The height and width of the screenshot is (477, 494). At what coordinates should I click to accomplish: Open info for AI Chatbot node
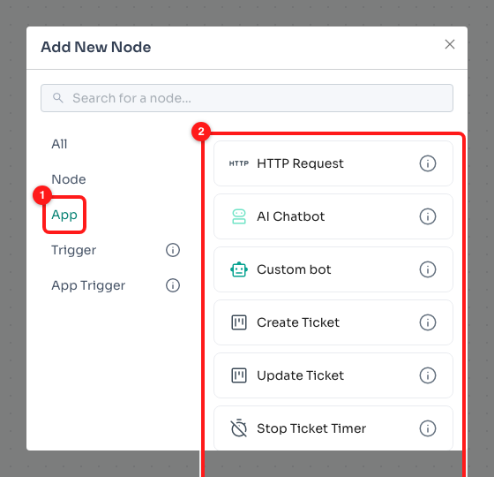point(428,216)
